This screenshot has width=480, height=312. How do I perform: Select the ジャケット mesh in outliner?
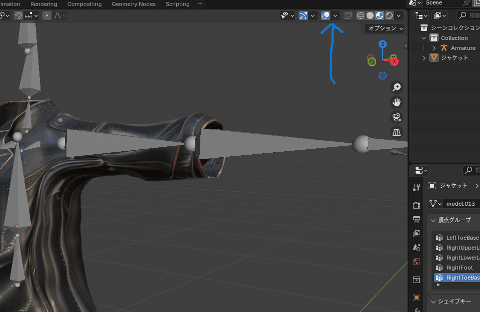click(455, 58)
